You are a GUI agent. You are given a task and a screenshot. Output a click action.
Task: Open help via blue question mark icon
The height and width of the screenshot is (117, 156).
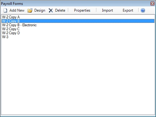tap(143, 10)
